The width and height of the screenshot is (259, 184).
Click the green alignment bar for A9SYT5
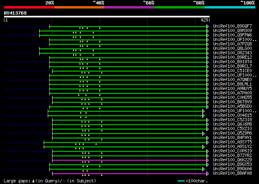pos(125,143)
